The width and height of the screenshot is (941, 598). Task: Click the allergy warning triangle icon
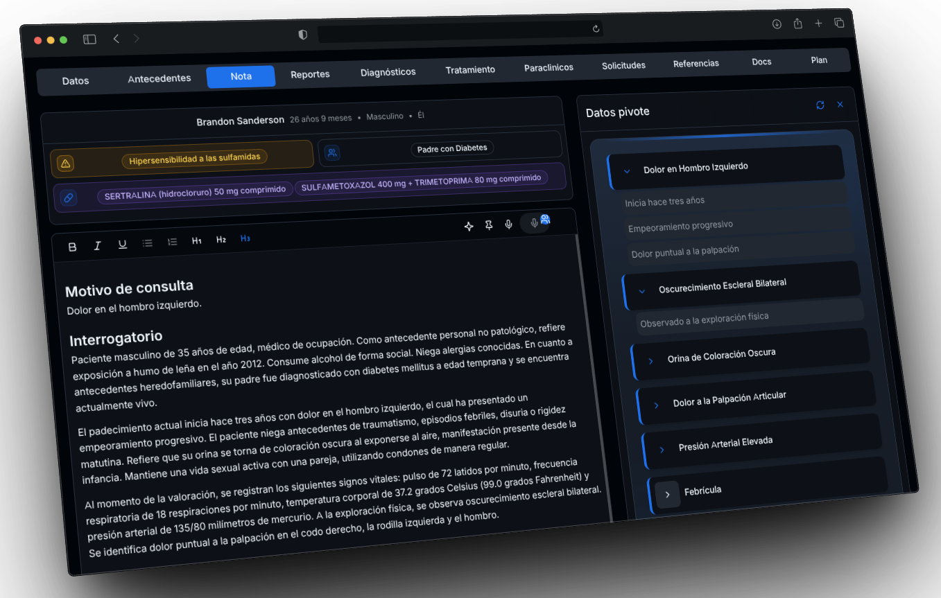point(64,164)
